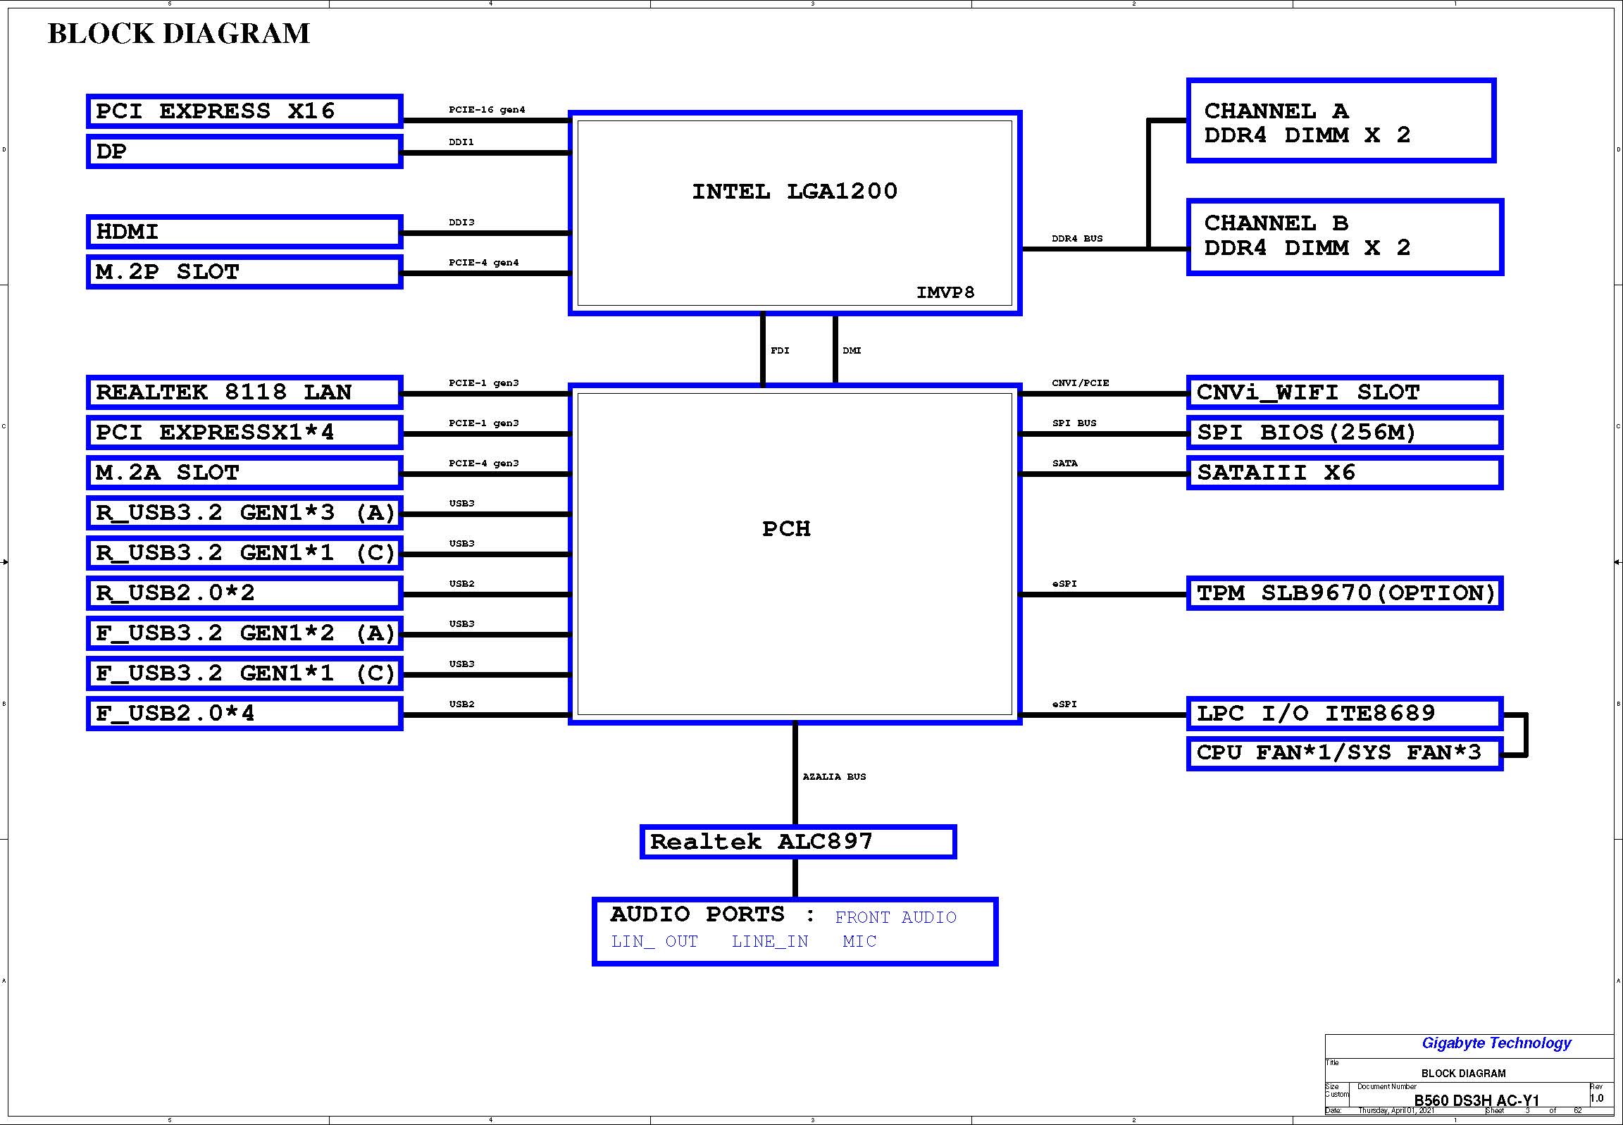Select the HDMI block
The width and height of the screenshot is (1623, 1125).
click(x=244, y=232)
